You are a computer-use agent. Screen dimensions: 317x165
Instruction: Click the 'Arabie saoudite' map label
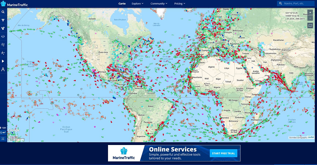[256, 72]
